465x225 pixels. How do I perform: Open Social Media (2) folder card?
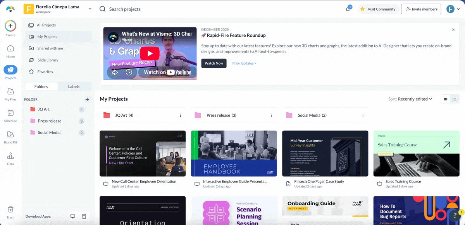click(x=325, y=115)
